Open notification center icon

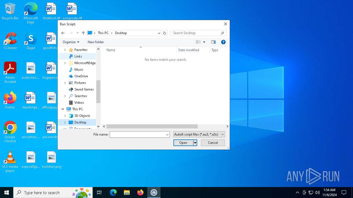tap(344, 193)
